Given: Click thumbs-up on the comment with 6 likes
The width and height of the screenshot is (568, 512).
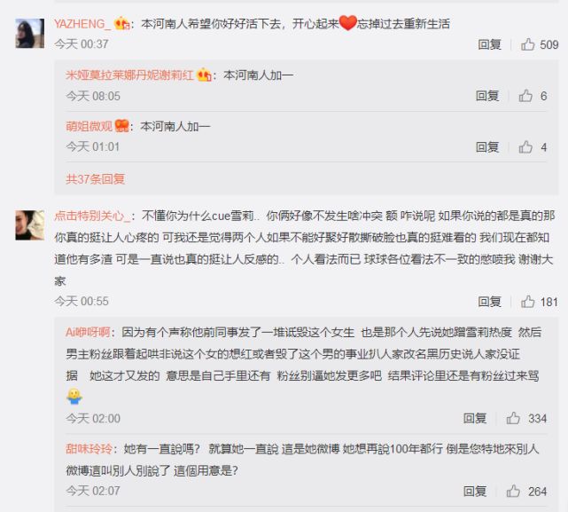Looking at the screenshot, I should (525, 96).
